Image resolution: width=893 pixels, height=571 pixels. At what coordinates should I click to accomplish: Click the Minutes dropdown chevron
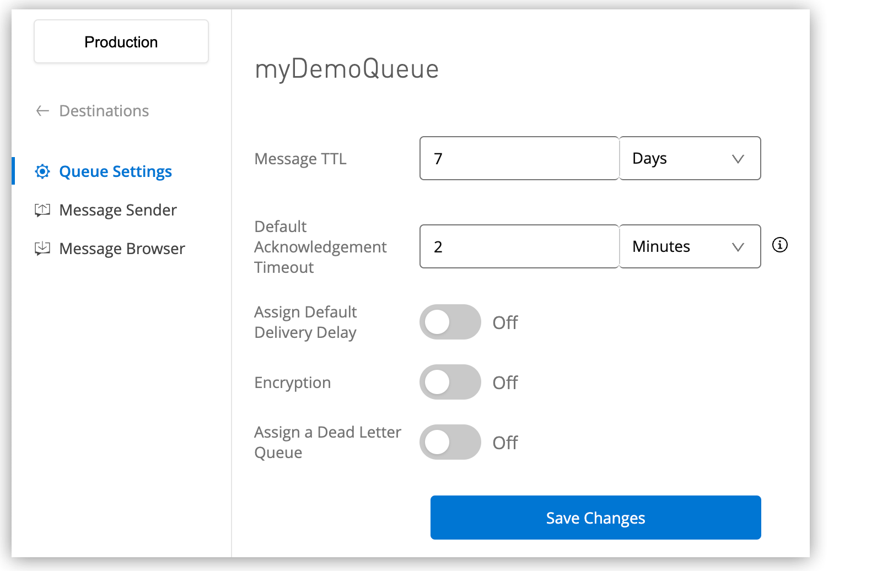(739, 246)
